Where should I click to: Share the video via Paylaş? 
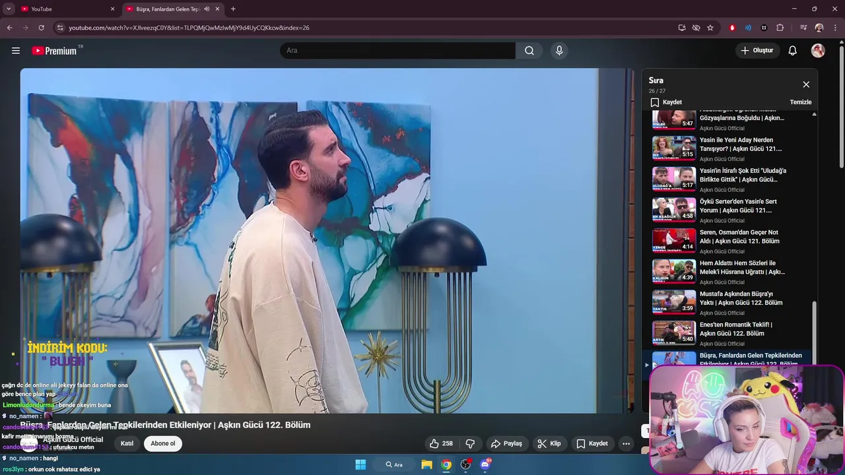[506, 443]
